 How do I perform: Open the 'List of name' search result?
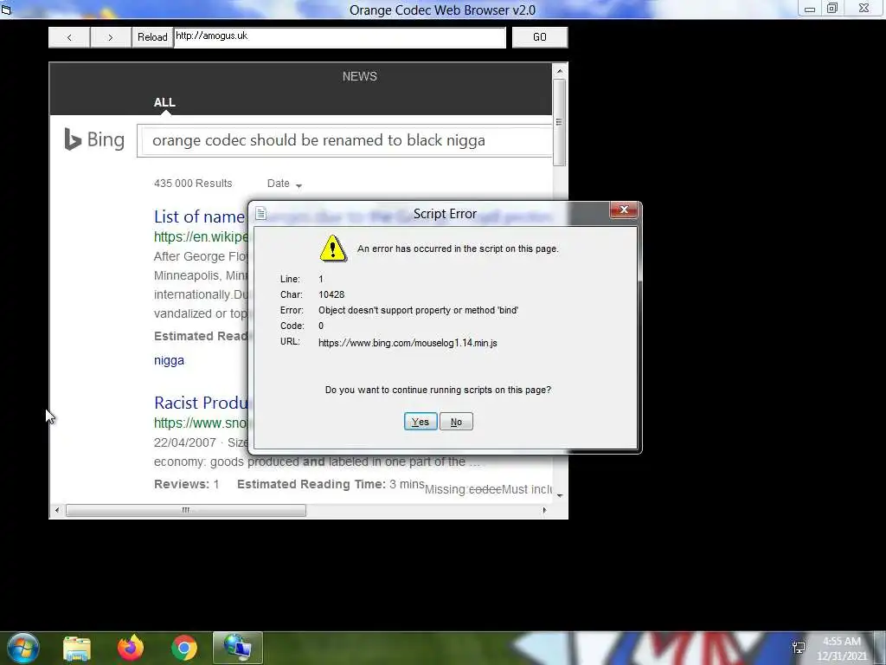[x=200, y=216]
